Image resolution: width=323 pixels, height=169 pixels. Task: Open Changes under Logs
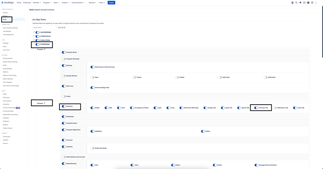[6, 43]
